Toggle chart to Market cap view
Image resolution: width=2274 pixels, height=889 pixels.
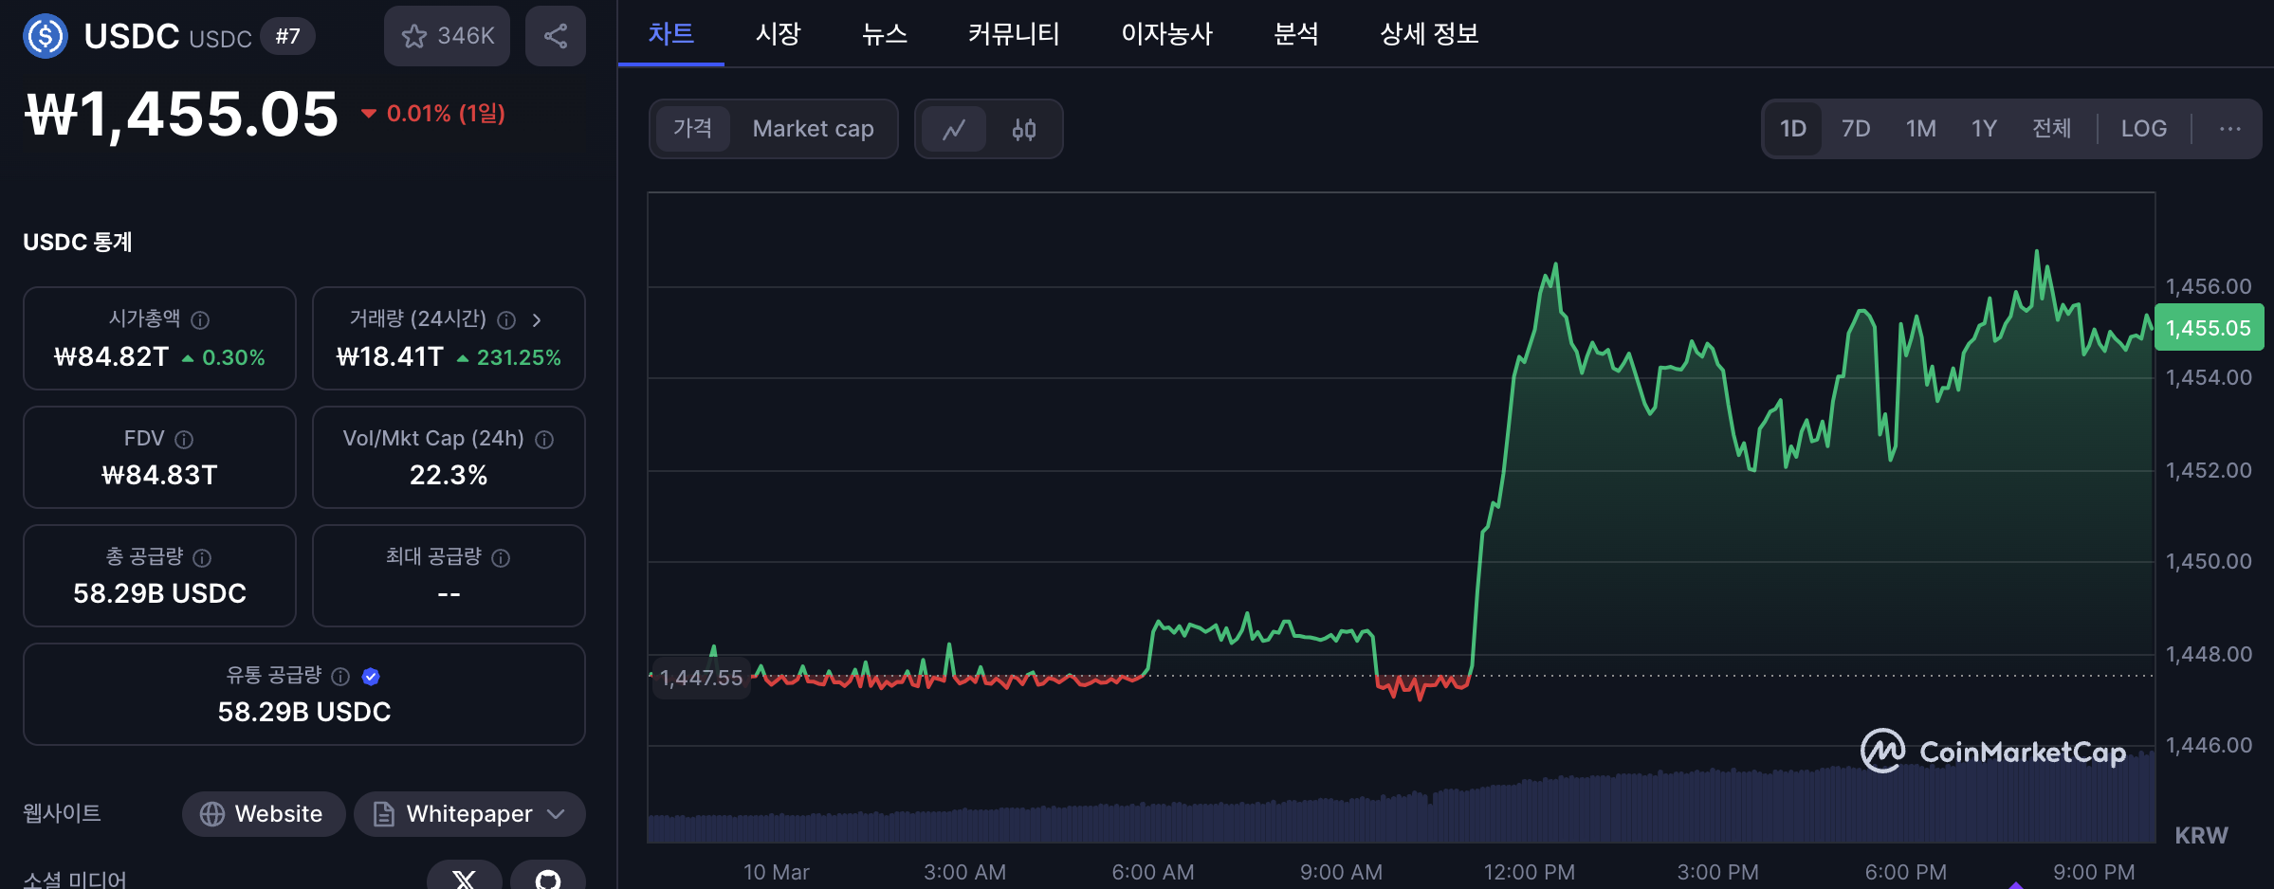(x=813, y=129)
